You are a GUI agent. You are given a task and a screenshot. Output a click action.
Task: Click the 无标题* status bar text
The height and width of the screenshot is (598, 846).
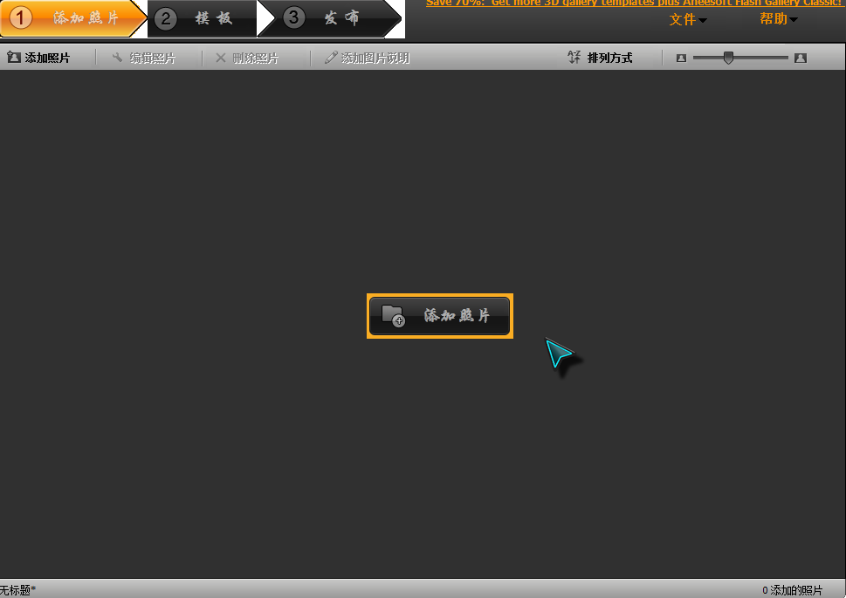coord(17,590)
